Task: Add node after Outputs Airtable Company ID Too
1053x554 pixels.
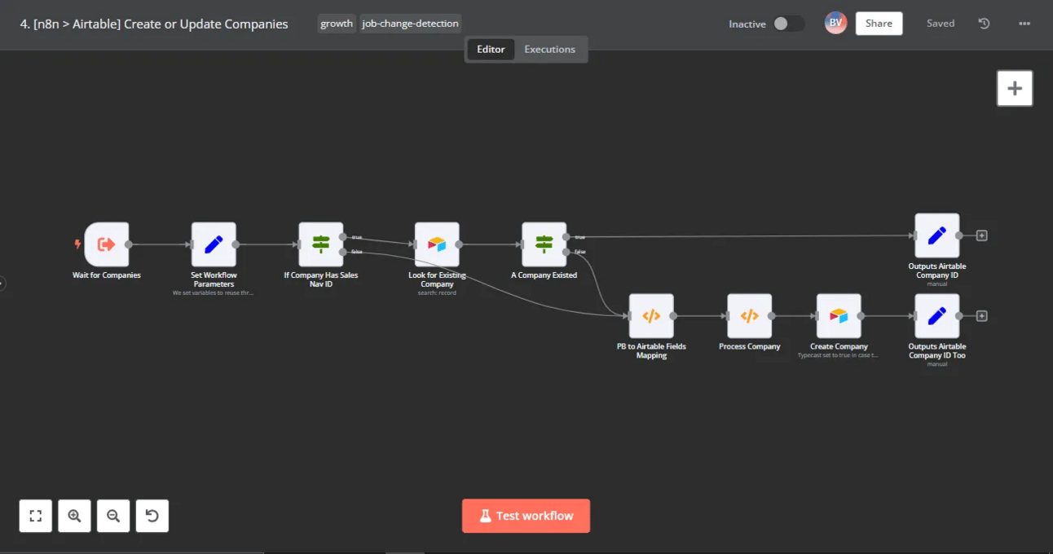Action: (982, 316)
